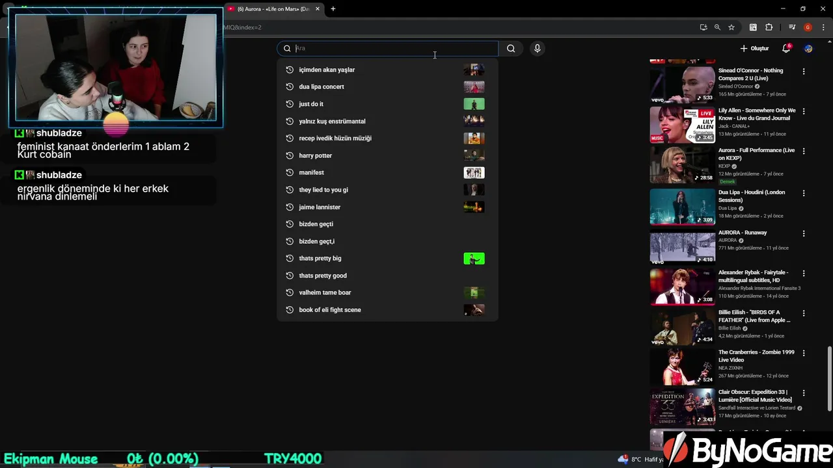Pick 'valheim tame boar' suggestion
833x468 pixels.
[x=387, y=292]
